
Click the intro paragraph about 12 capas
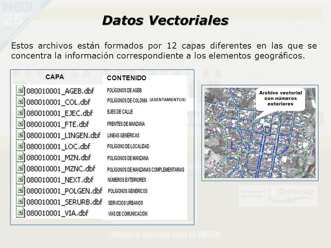[164, 51]
